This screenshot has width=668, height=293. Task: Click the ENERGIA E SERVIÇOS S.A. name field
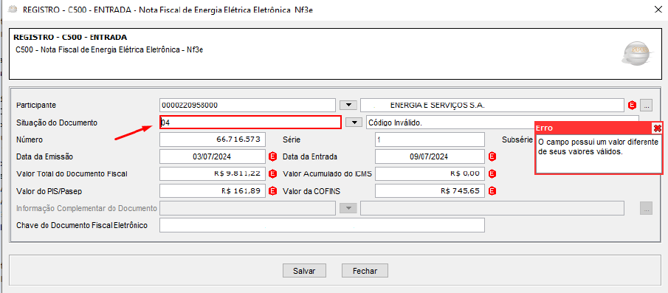[x=492, y=105]
